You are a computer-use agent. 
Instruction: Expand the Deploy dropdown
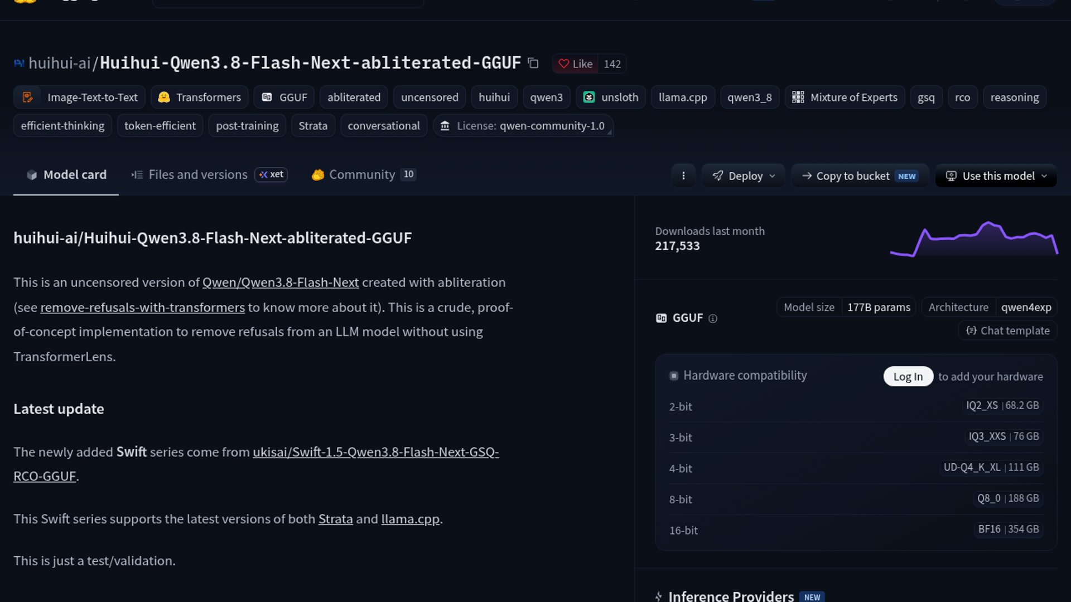click(x=744, y=176)
